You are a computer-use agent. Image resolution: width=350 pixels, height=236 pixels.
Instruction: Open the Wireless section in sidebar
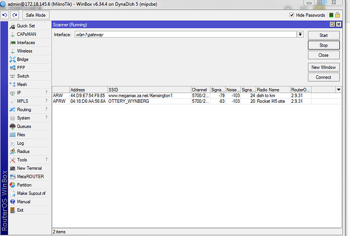click(24, 51)
